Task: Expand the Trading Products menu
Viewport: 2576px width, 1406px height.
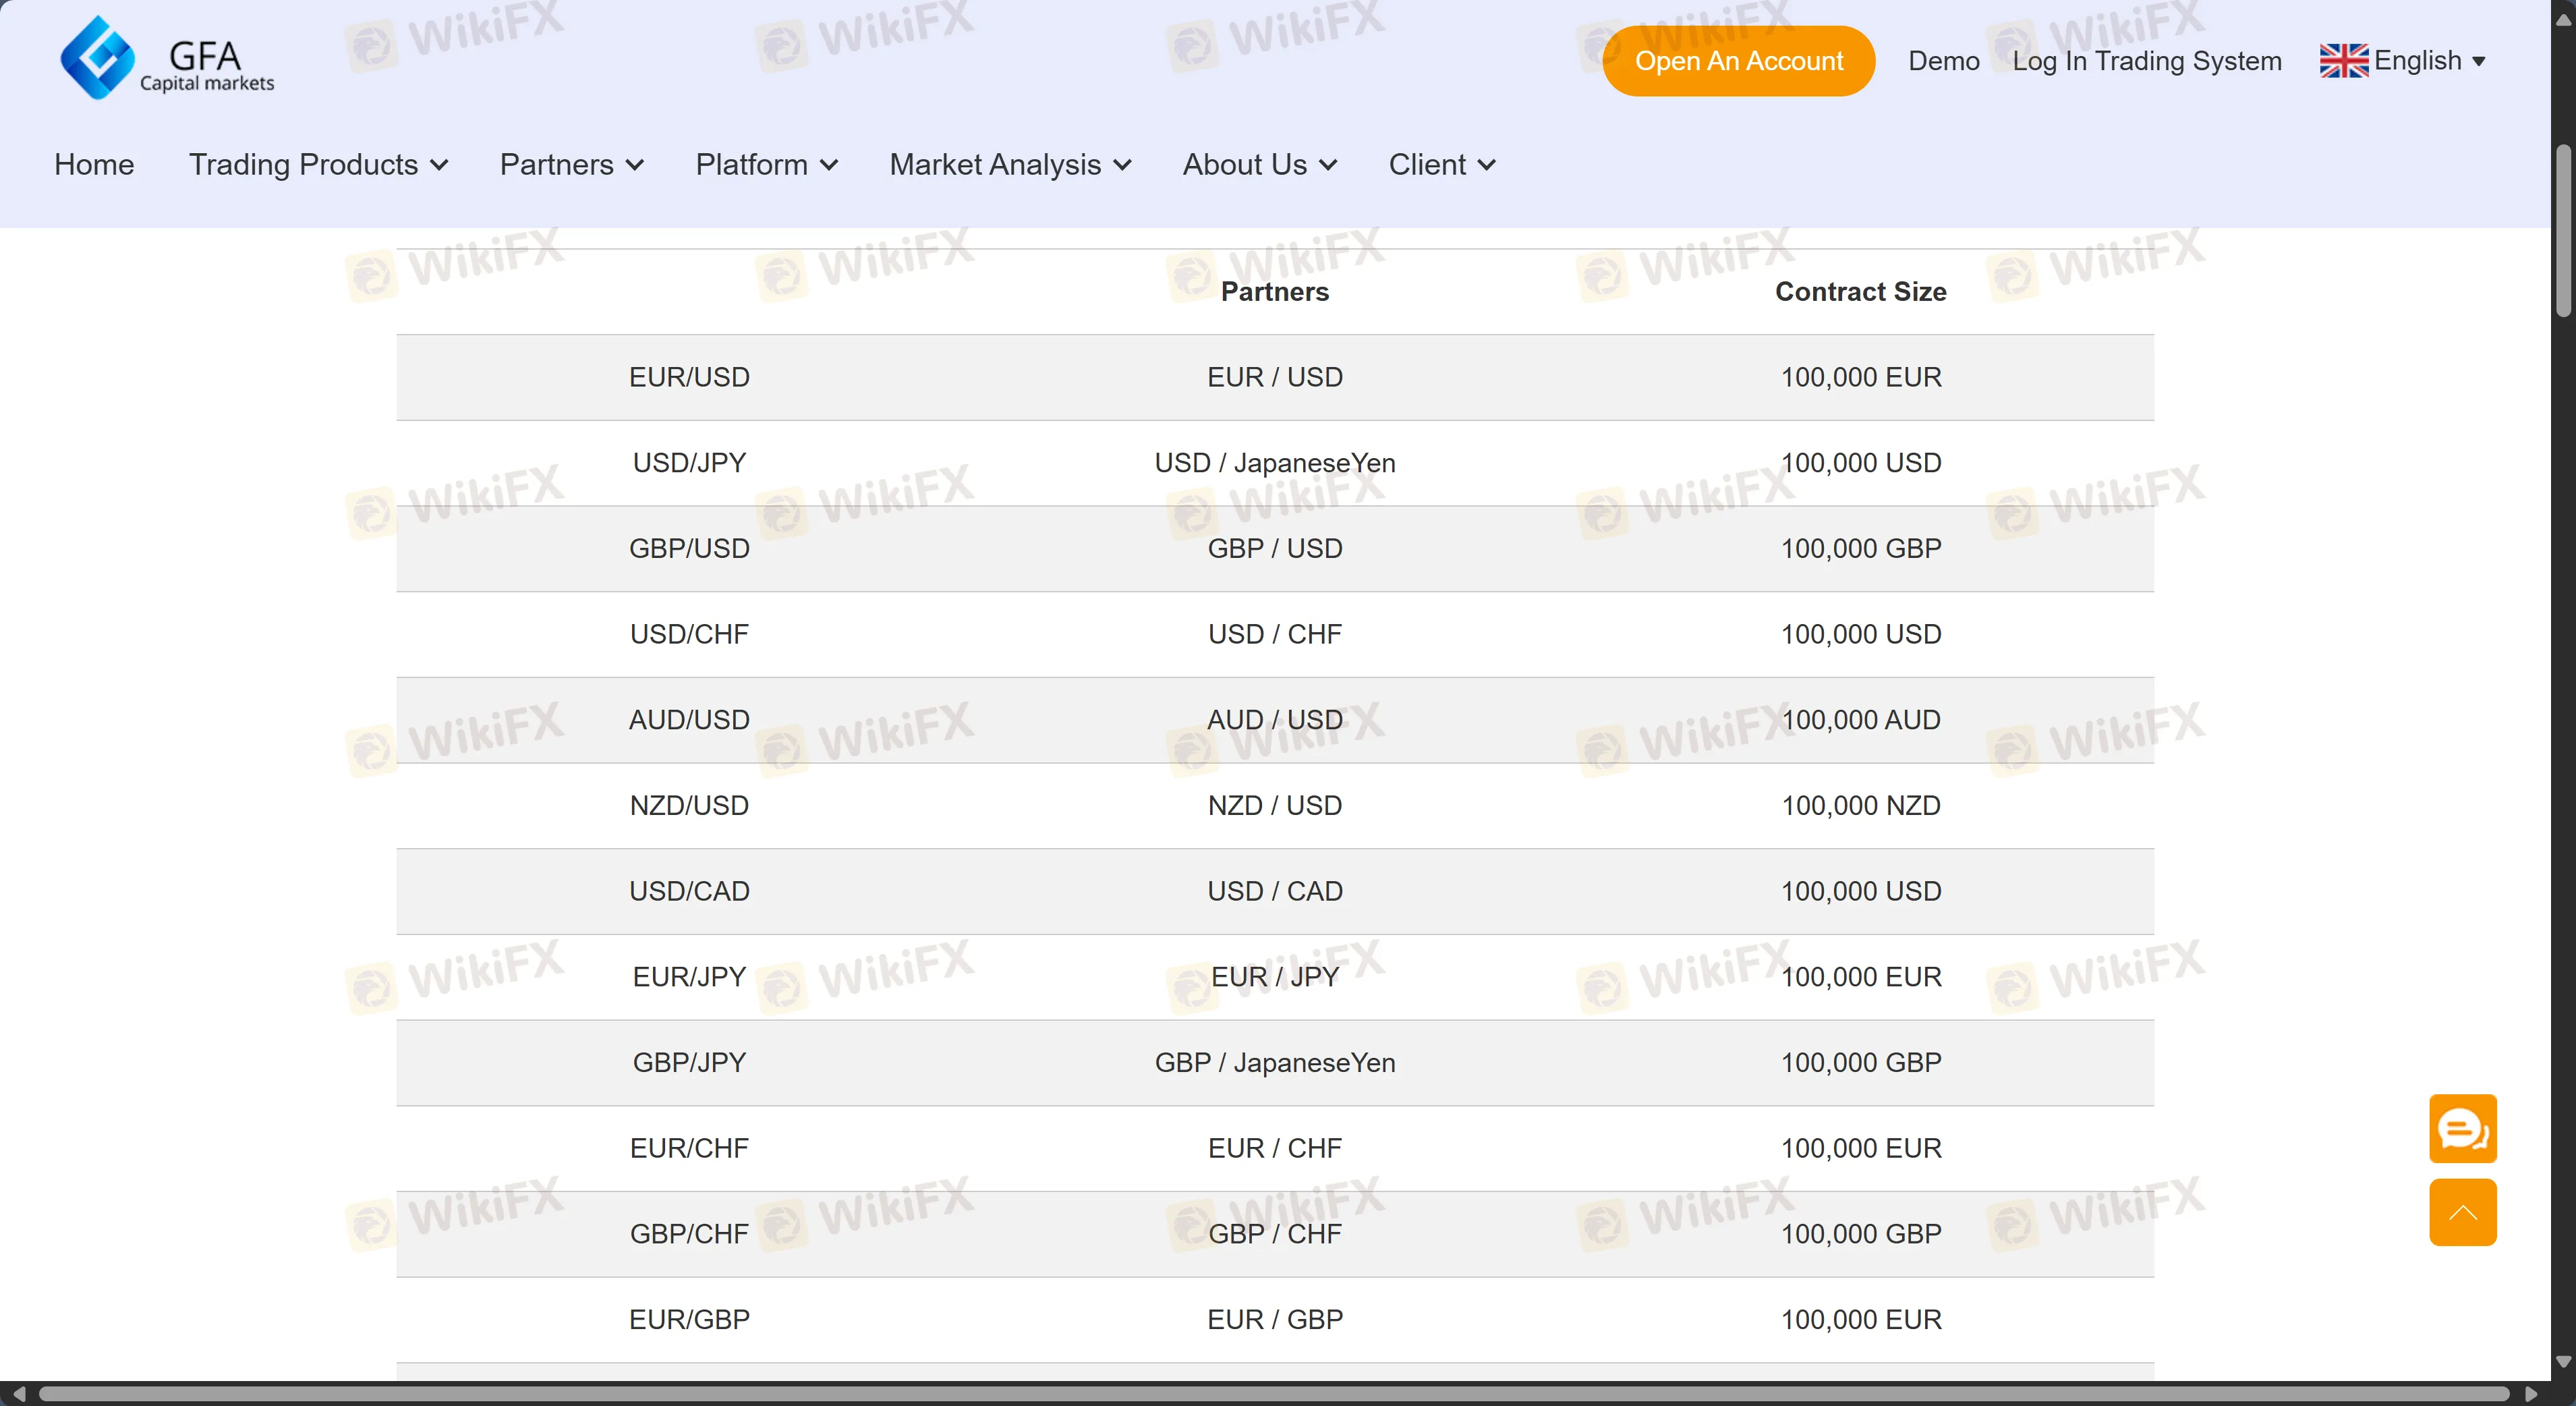Action: pos(318,165)
